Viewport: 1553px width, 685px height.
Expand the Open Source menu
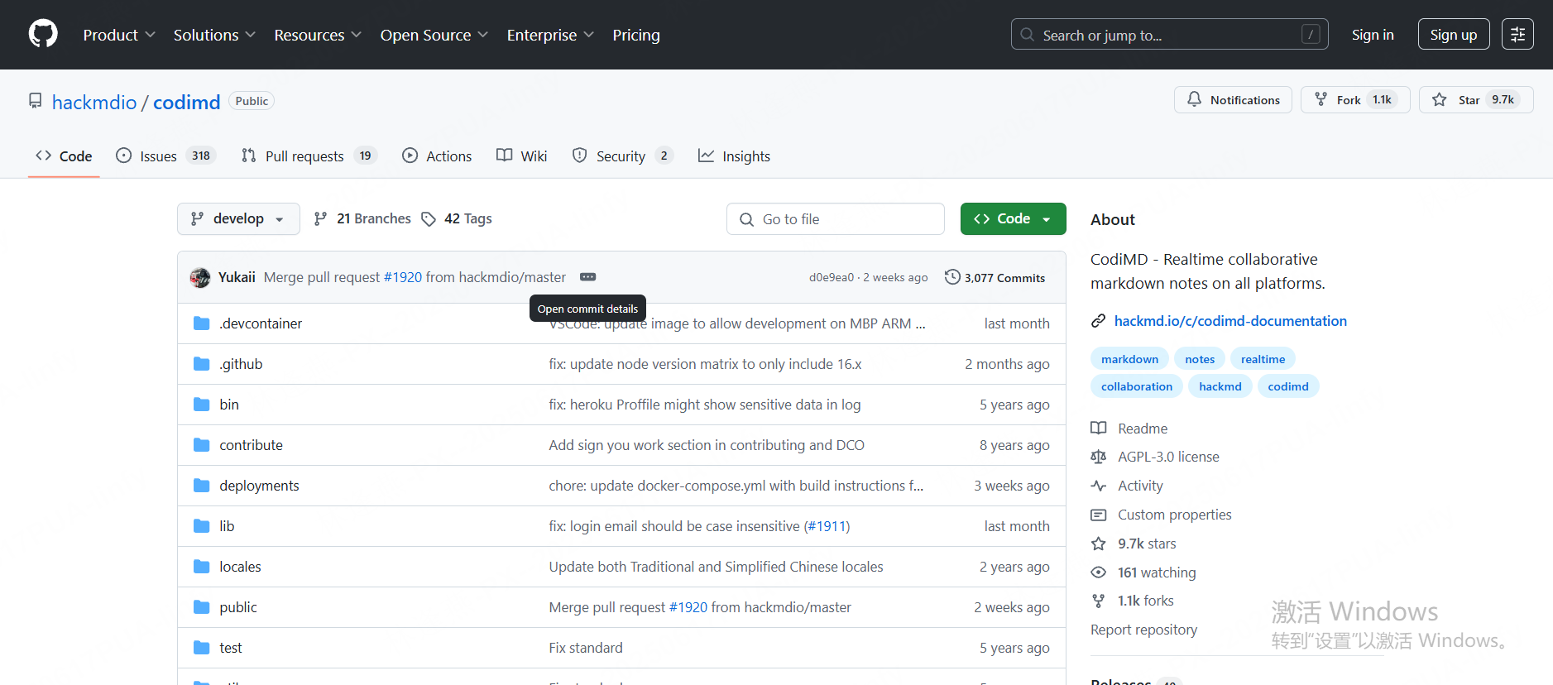(434, 35)
